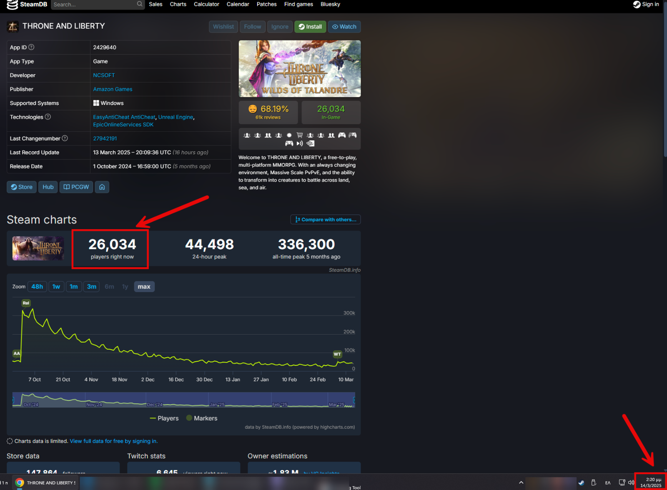Click the network tray icon
This screenshot has height=490, width=667.
point(622,482)
